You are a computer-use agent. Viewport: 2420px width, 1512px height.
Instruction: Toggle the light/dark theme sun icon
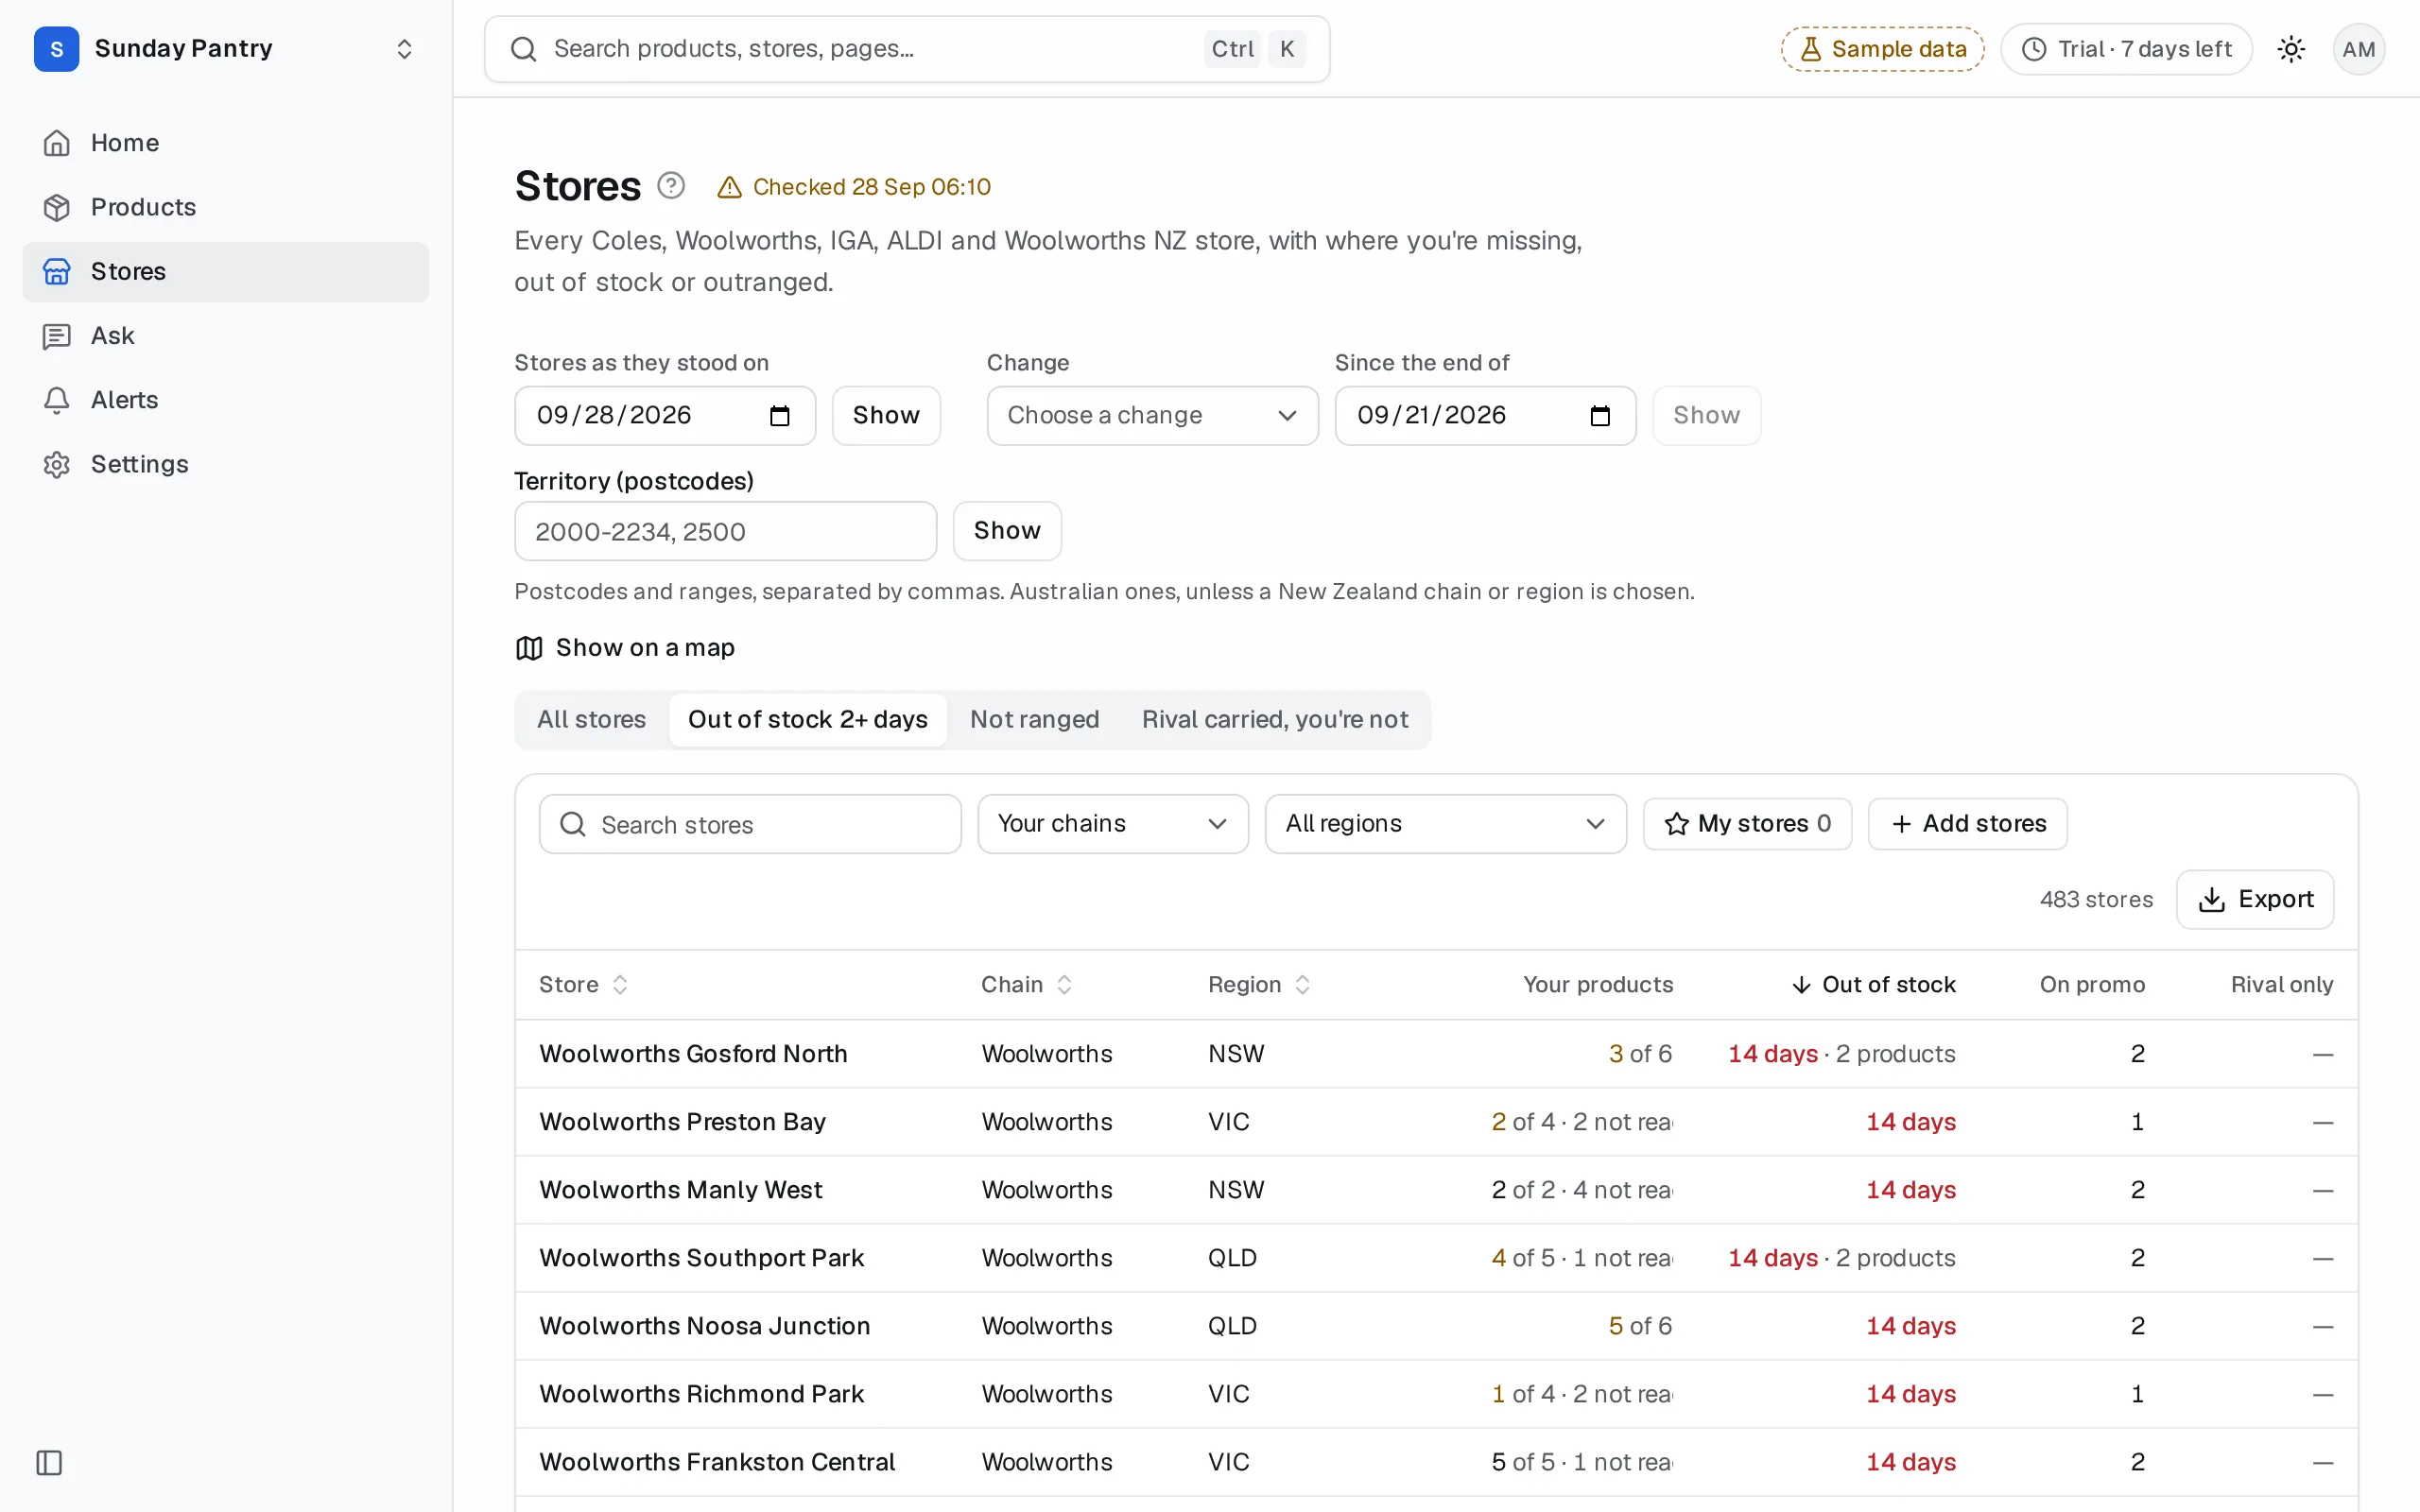tap(2291, 49)
